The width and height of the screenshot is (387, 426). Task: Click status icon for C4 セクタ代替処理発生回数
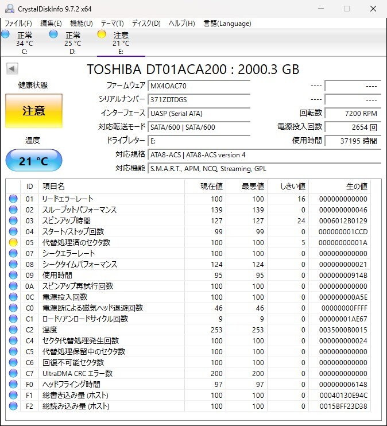click(13, 340)
